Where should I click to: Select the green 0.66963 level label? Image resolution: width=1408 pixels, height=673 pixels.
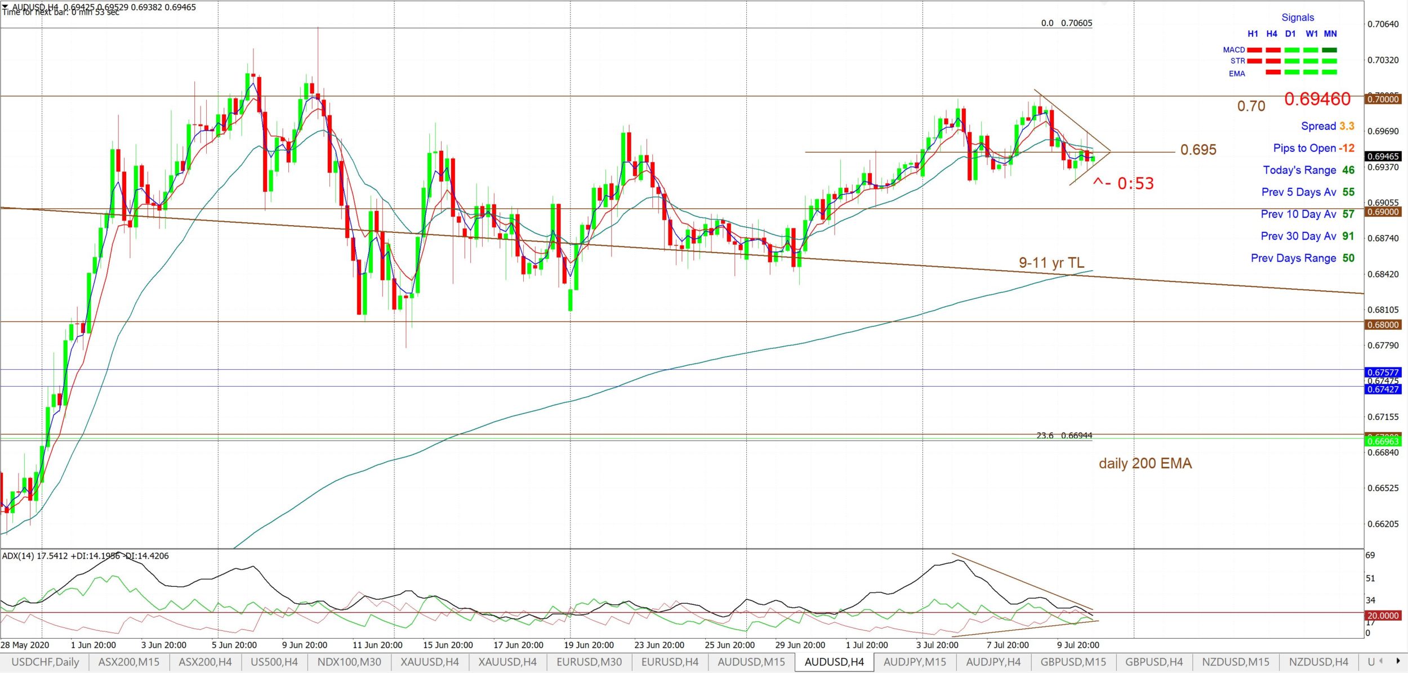tap(1383, 442)
